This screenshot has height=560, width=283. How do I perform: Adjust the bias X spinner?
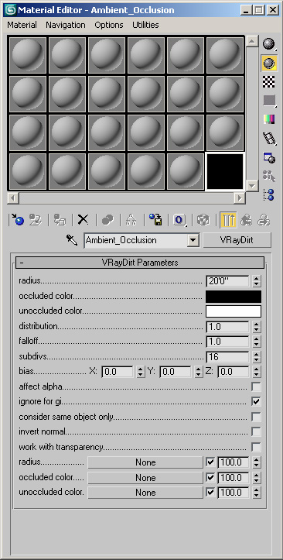(x=141, y=372)
